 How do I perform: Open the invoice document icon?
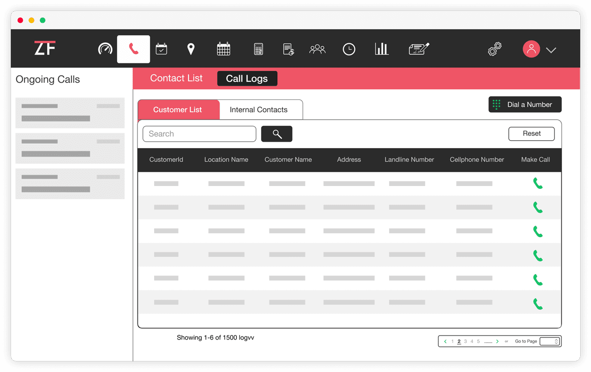289,49
